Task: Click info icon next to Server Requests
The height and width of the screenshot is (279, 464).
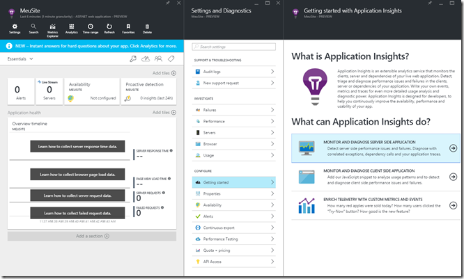Action: tap(163, 193)
